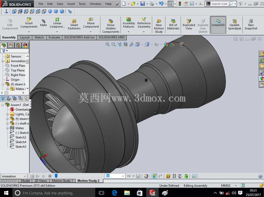Click Take Snapshot tool
Screen dimensions: 264x197
pyautogui.click(x=251, y=24)
